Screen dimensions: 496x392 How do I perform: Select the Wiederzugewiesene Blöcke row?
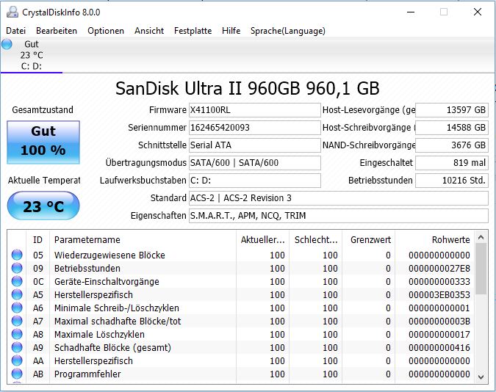coord(241,255)
